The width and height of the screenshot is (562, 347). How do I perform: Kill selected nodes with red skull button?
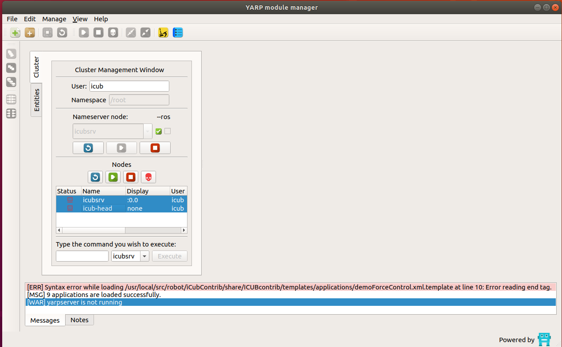(x=148, y=177)
